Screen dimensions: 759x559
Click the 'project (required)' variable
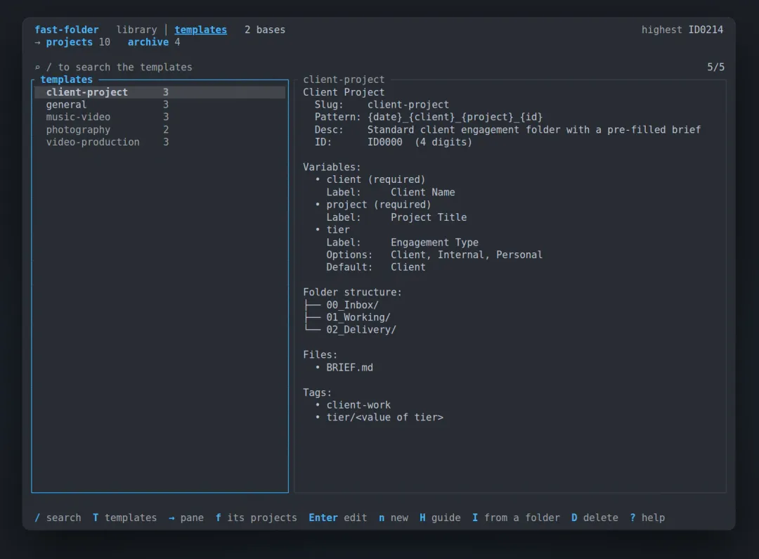(379, 205)
